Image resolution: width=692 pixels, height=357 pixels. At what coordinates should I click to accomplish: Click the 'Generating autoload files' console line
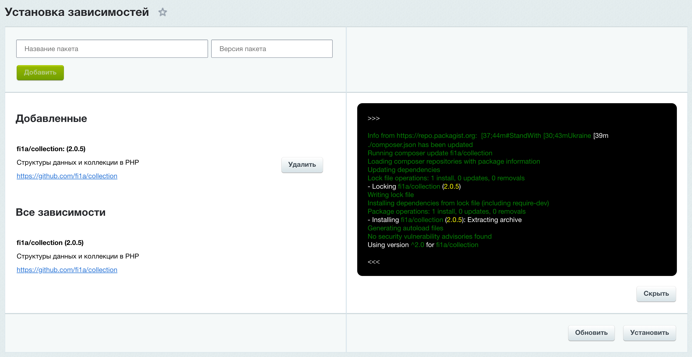[x=405, y=228]
